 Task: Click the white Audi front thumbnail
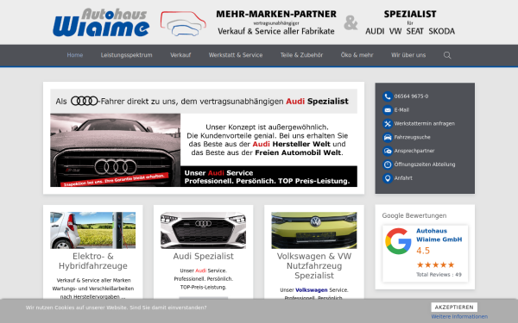[203, 230]
